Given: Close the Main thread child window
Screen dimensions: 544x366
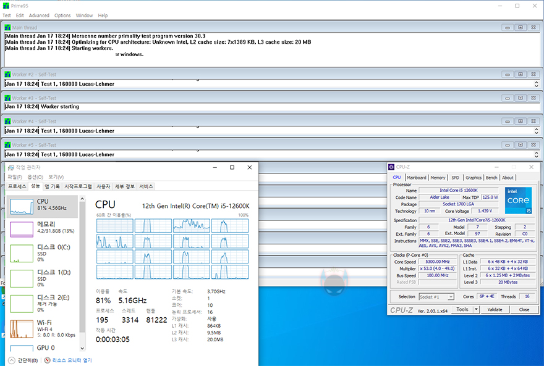Looking at the screenshot, I should coord(533,27).
